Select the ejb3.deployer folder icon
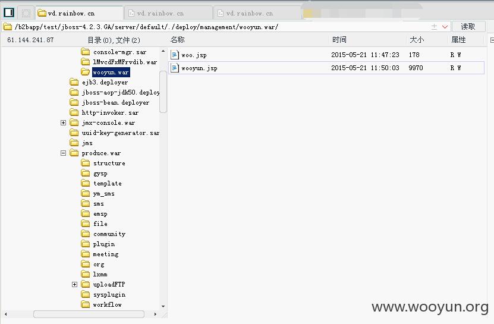The image size is (494, 324). [74, 82]
